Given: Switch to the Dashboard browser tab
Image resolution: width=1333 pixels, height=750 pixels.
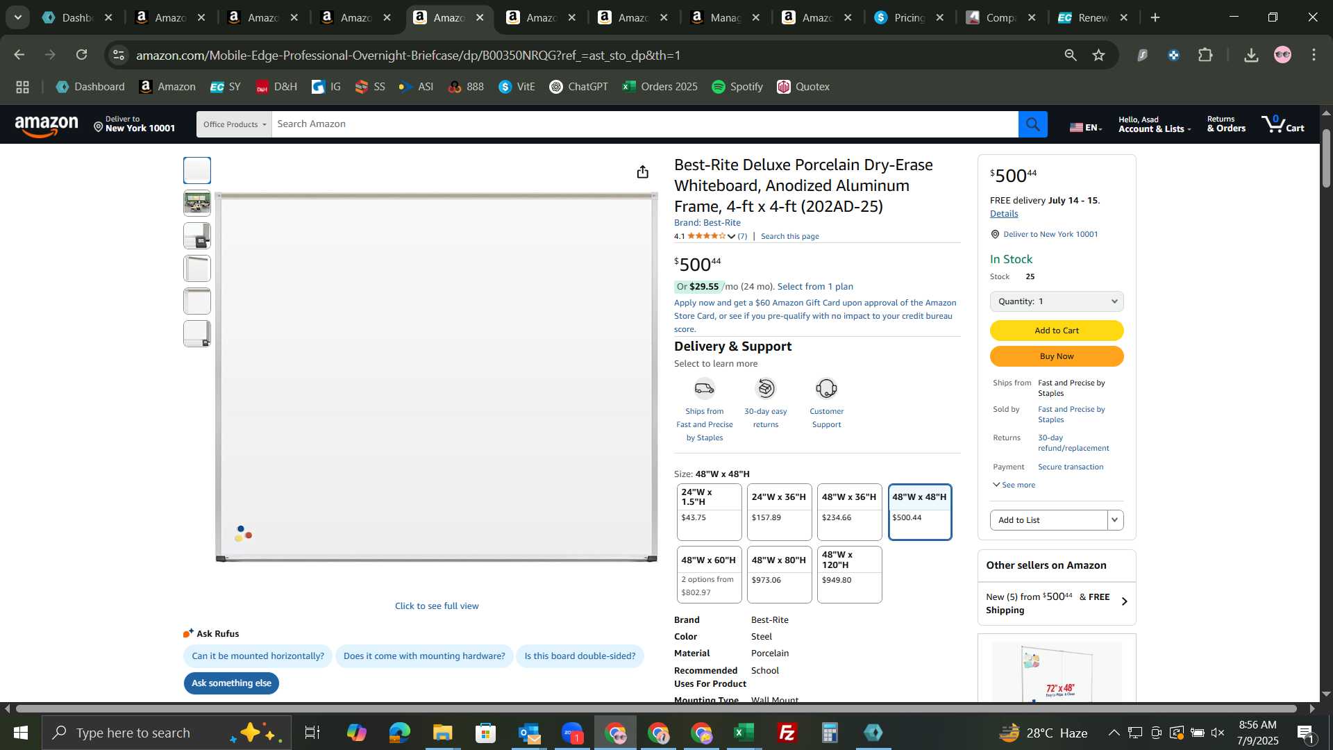Looking at the screenshot, I should pos(78,17).
